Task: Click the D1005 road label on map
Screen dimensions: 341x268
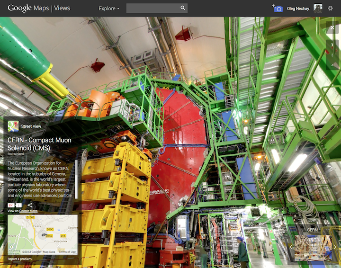Action: tap(30, 217)
